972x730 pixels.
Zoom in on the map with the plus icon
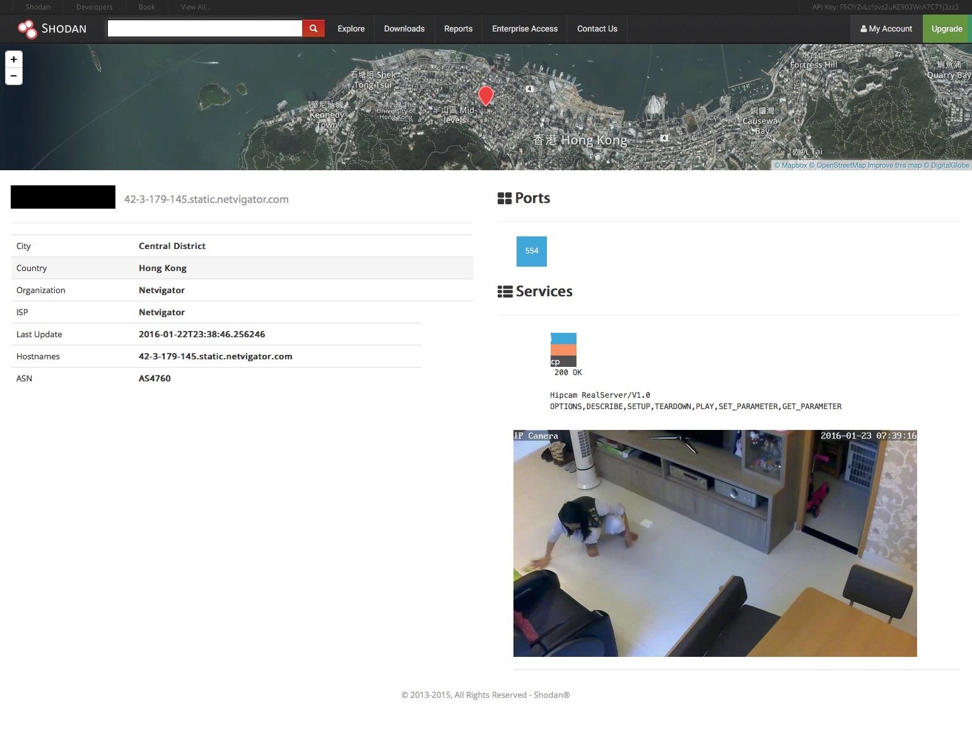pos(14,59)
